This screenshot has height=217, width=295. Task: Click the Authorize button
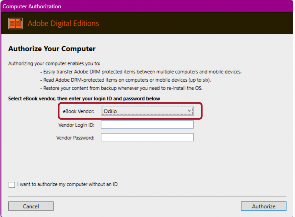264,206
